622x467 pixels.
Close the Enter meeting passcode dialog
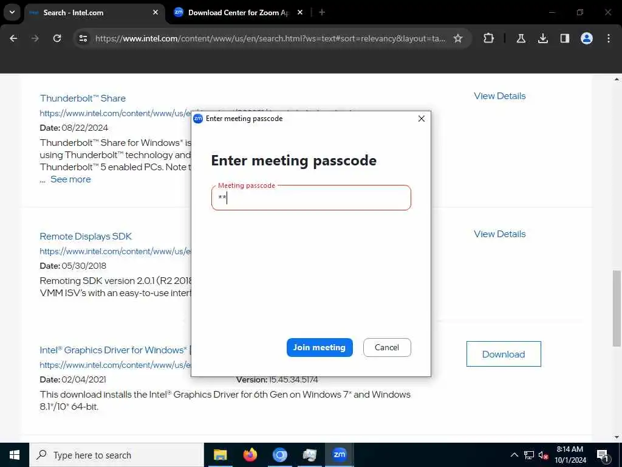pos(422,119)
